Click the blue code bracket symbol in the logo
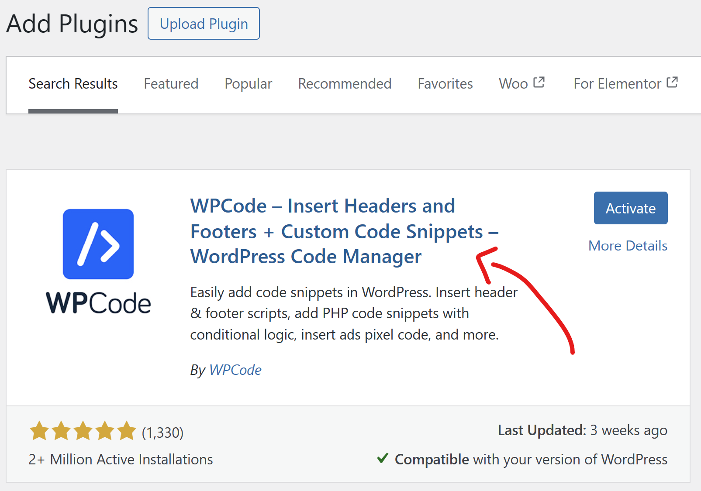701x491 pixels. (98, 244)
